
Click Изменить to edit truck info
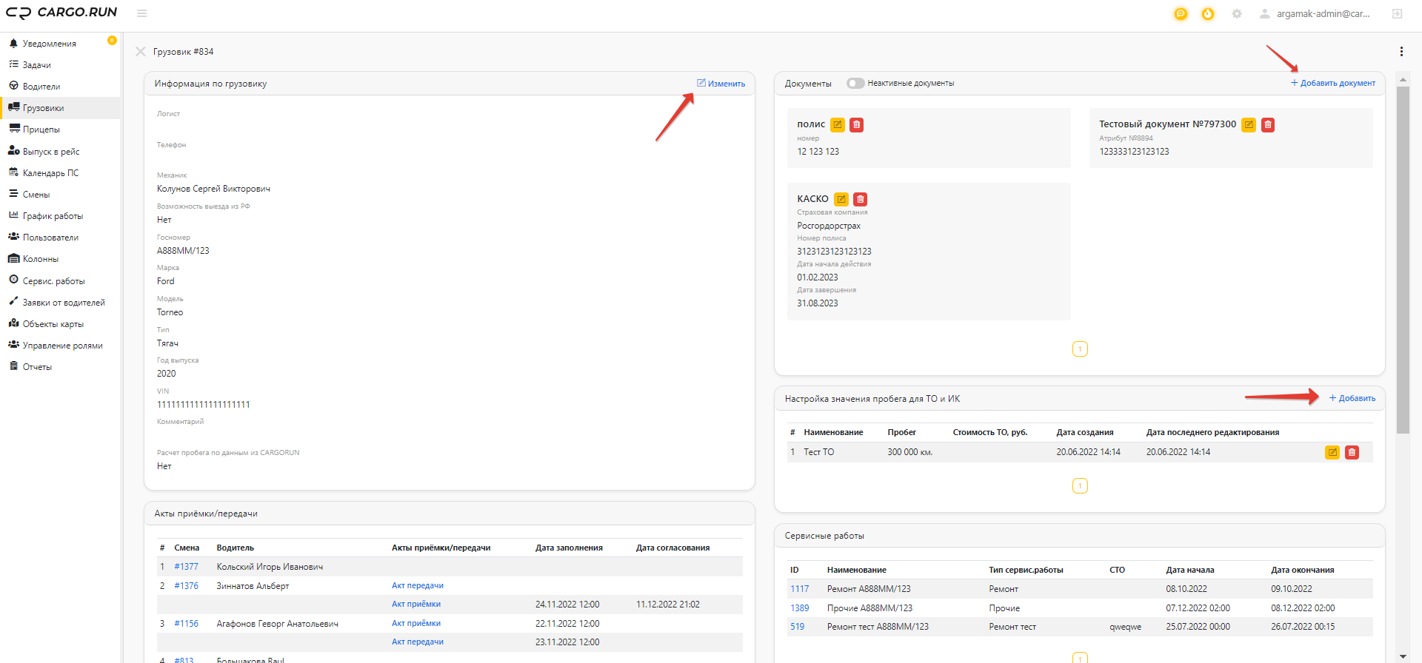pyautogui.click(x=721, y=84)
